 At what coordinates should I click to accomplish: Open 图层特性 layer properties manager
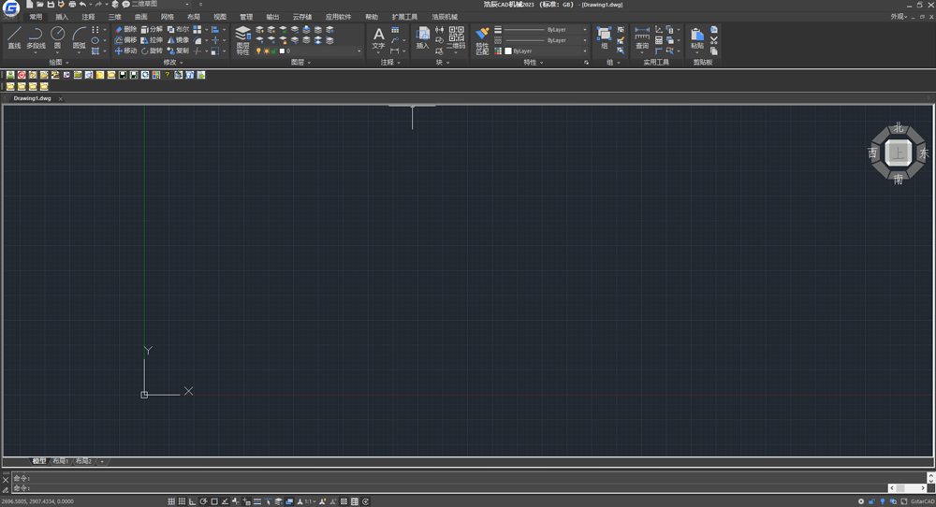[242, 39]
